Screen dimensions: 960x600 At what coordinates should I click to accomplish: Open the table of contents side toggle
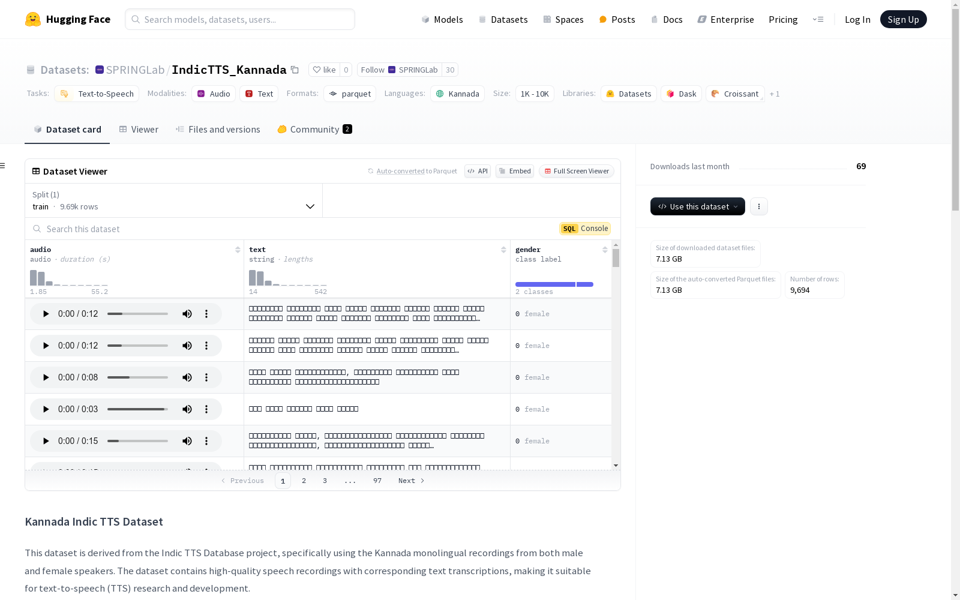2,166
